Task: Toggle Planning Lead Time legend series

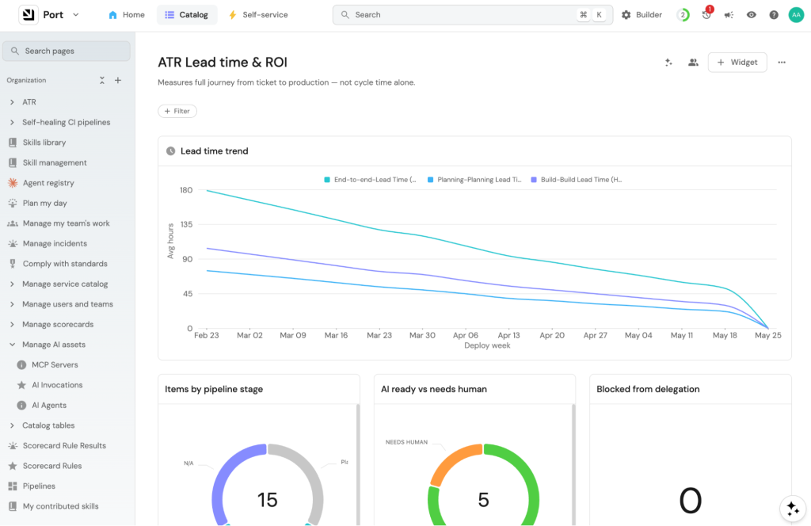Action: pyautogui.click(x=474, y=180)
